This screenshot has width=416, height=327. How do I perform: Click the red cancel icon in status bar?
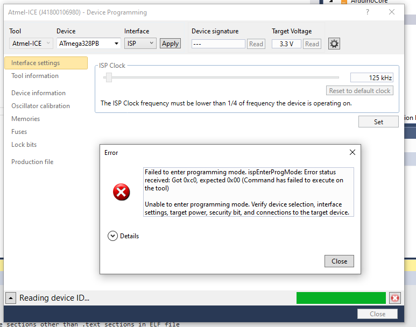[395, 298]
